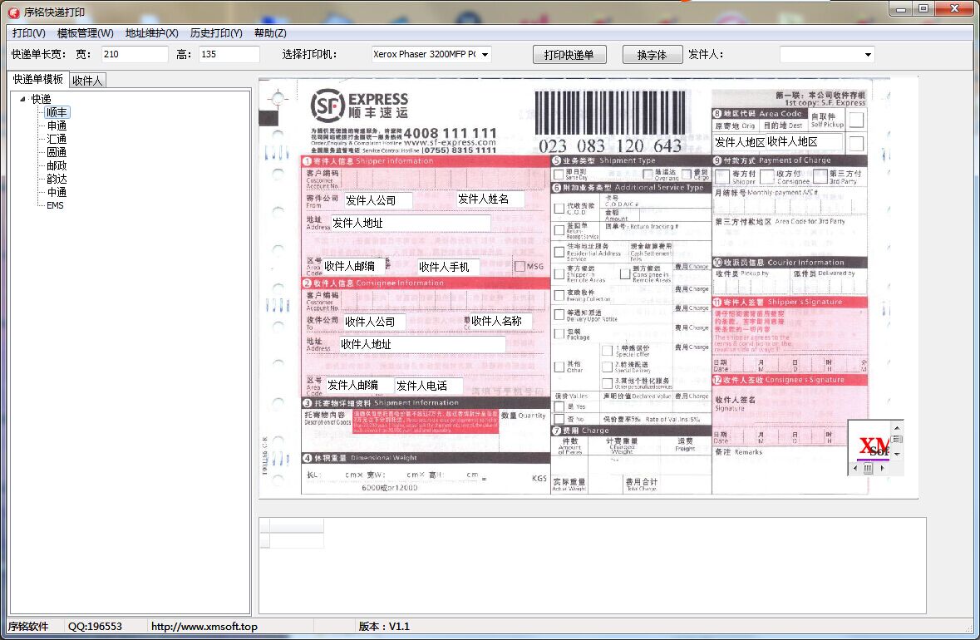
Task: Select EMS in the template tree
Action: (55, 205)
